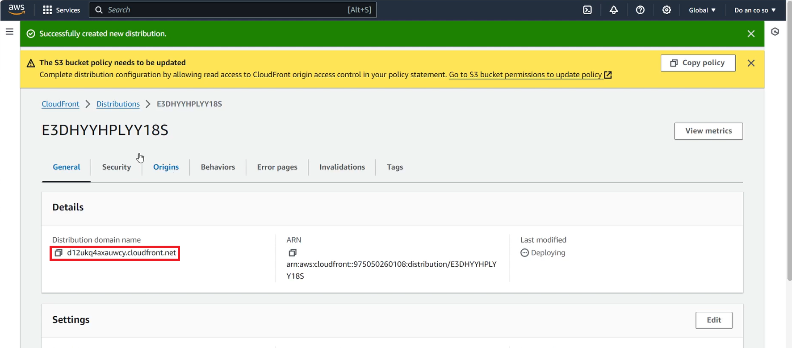Expand the Global region dropdown
The height and width of the screenshot is (348, 792).
click(702, 10)
